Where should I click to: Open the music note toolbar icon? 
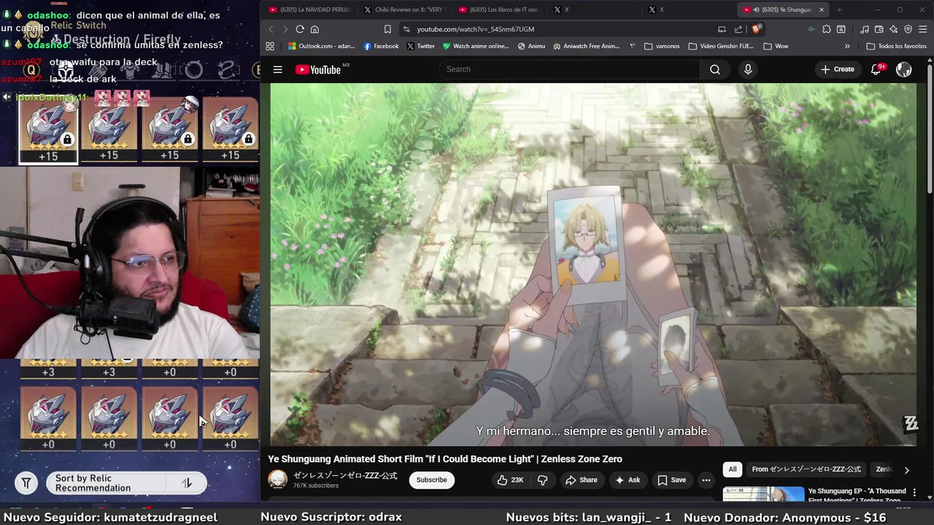864,29
